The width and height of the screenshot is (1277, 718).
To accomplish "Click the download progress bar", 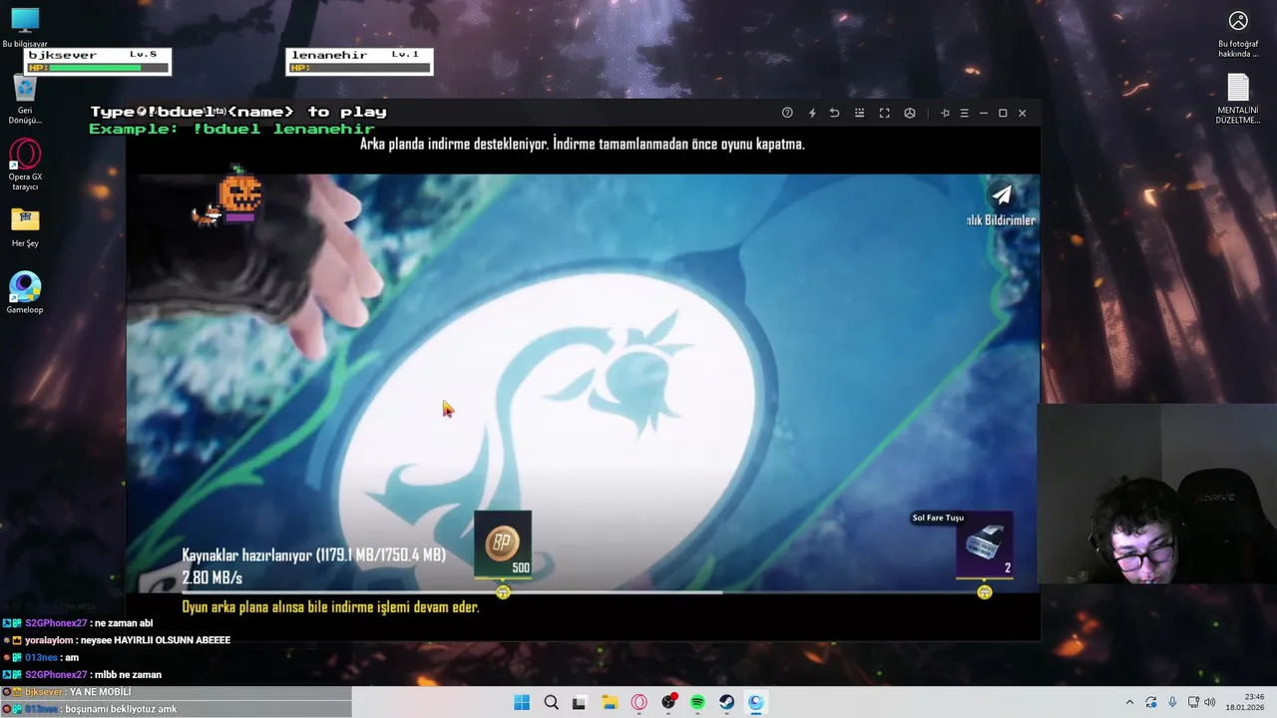I will coord(586,592).
